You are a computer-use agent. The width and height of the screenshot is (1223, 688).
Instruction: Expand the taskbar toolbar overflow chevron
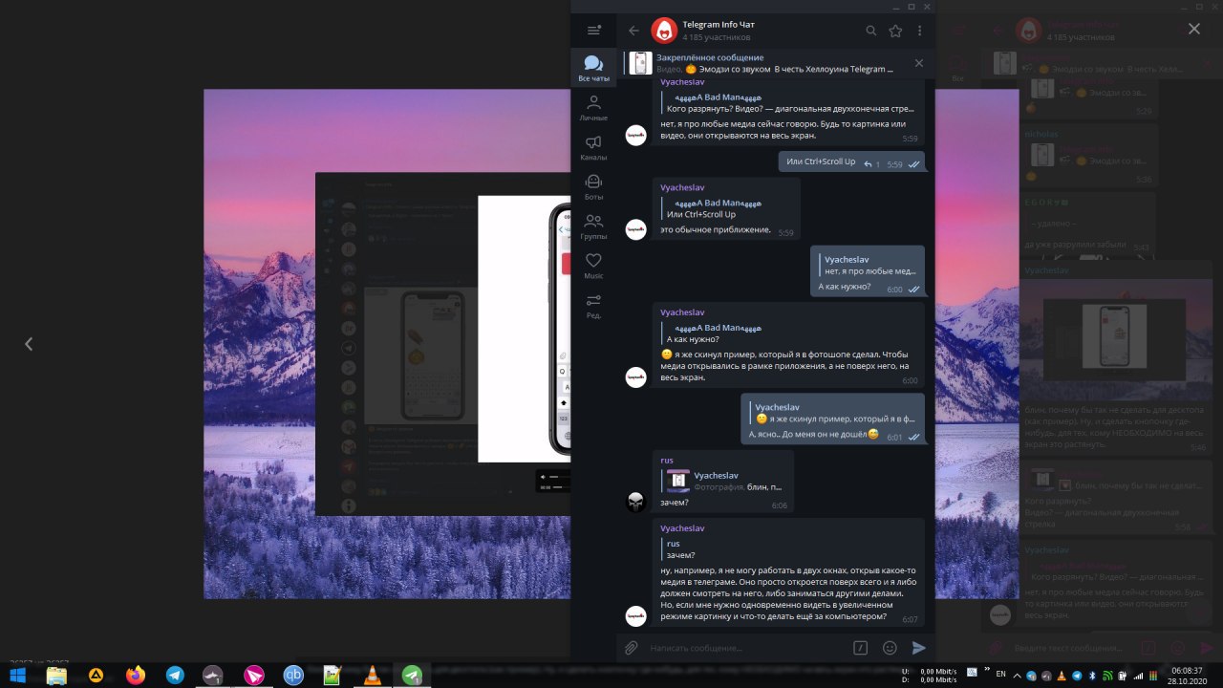[x=987, y=669]
